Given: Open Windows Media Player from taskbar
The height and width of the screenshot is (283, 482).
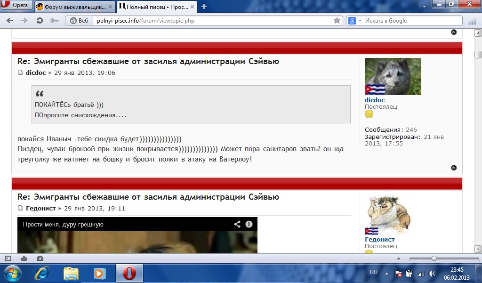Looking at the screenshot, I should click(100, 273).
